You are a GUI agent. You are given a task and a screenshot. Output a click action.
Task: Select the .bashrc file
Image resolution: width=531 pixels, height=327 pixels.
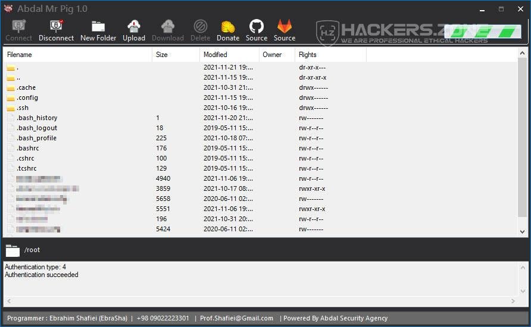pos(28,148)
